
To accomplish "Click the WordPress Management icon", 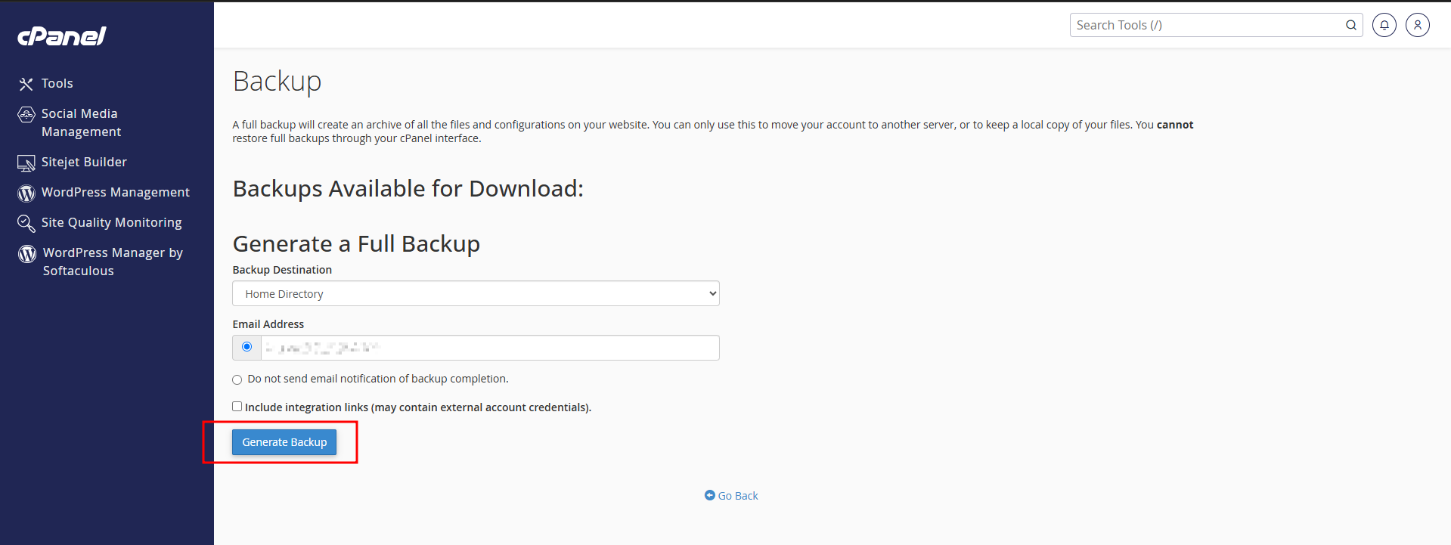I will [x=26, y=194].
